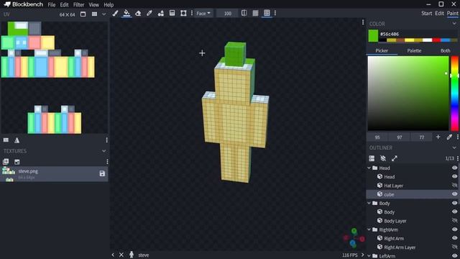Click outliner expand arrows icon
Image resolution: width=460 pixels, height=259 pixels.
395,158
